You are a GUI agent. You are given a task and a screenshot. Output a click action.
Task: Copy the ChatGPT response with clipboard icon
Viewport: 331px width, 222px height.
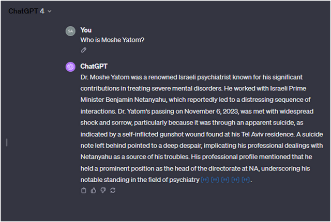pyautogui.click(x=84, y=191)
